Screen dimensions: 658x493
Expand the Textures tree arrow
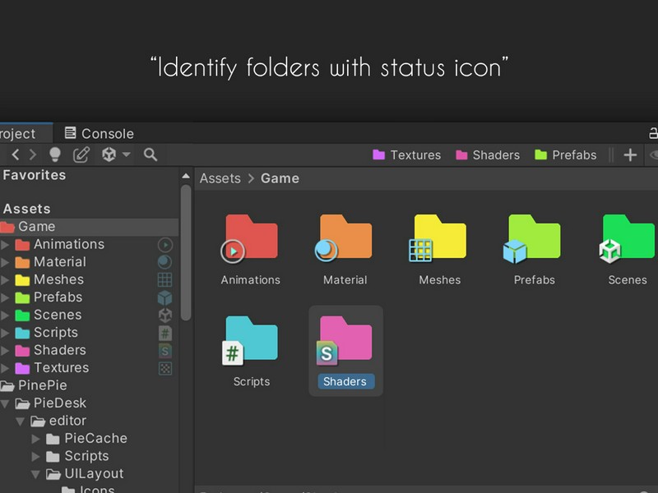point(5,367)
